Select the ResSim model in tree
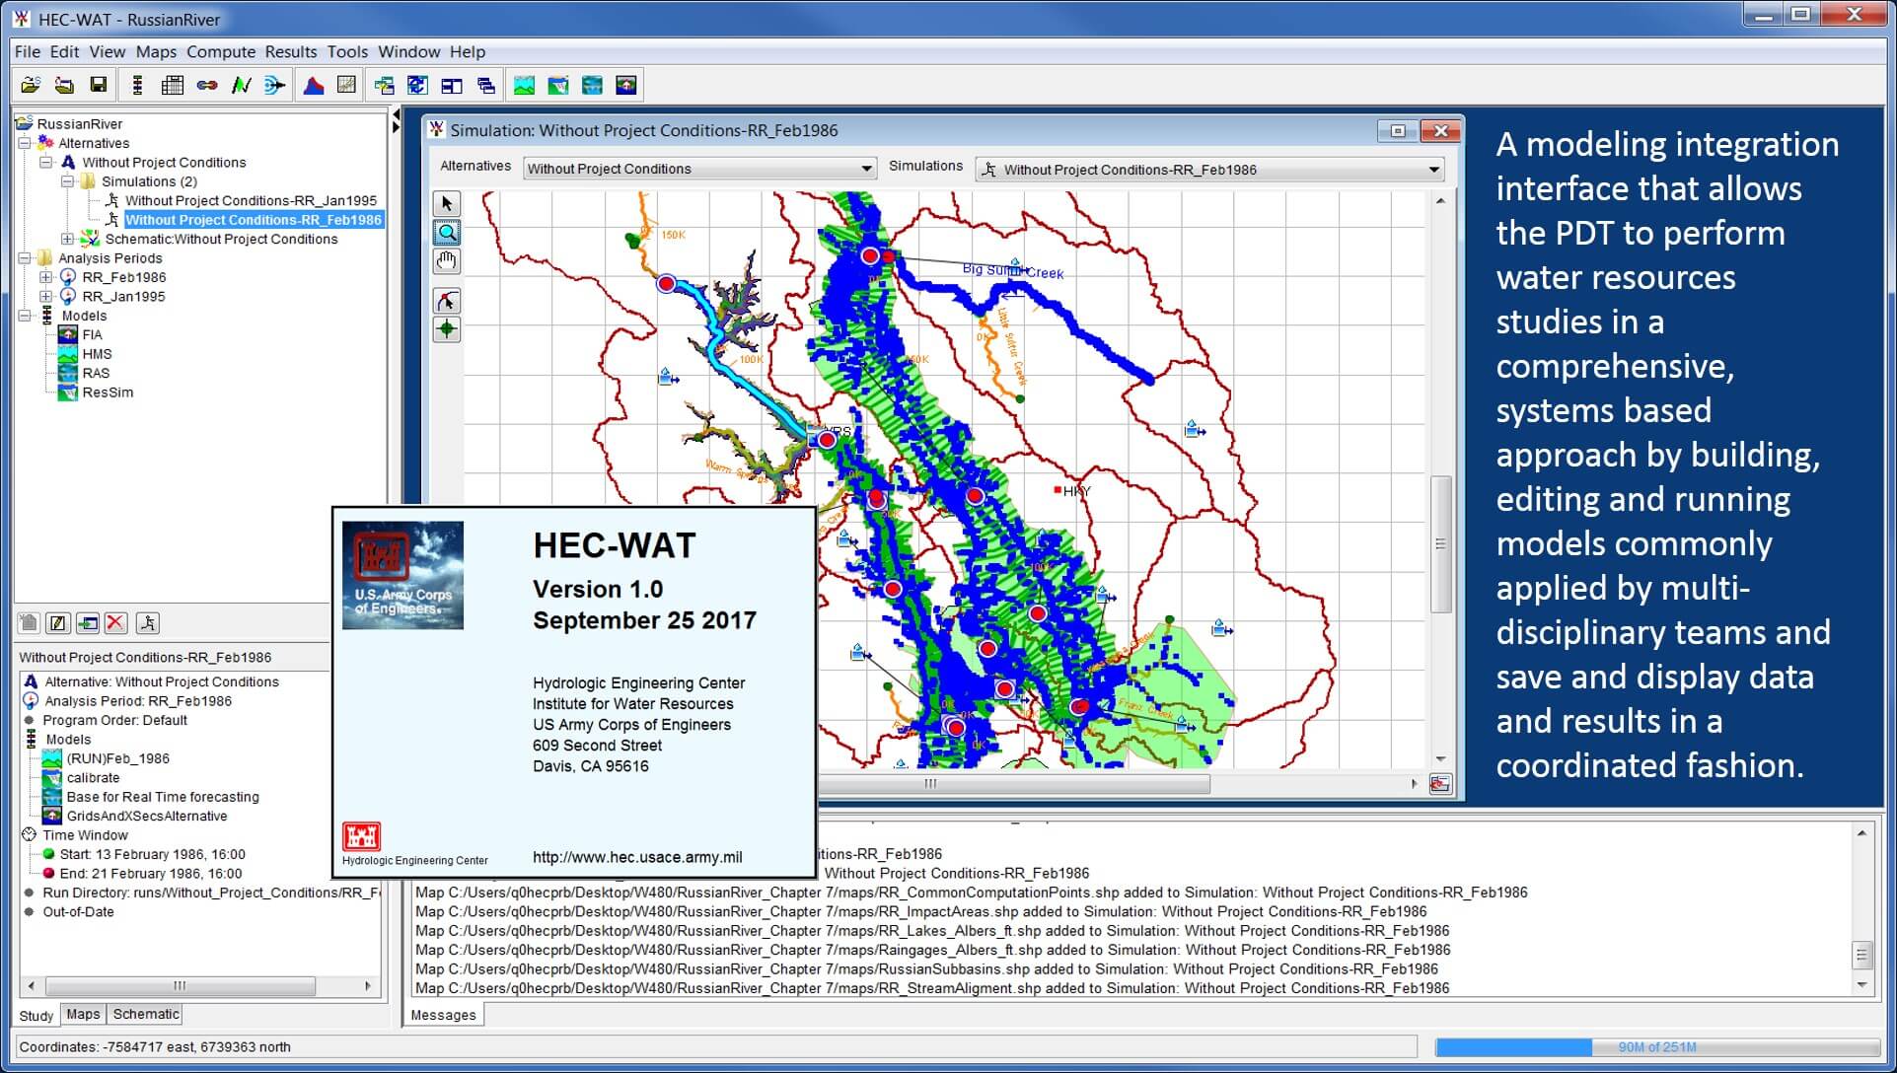 point(108,393)
